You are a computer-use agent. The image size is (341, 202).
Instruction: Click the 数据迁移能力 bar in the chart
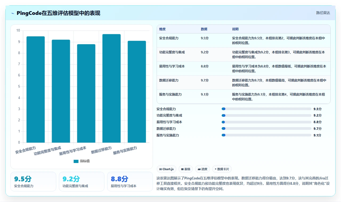(x=111, y=88)
